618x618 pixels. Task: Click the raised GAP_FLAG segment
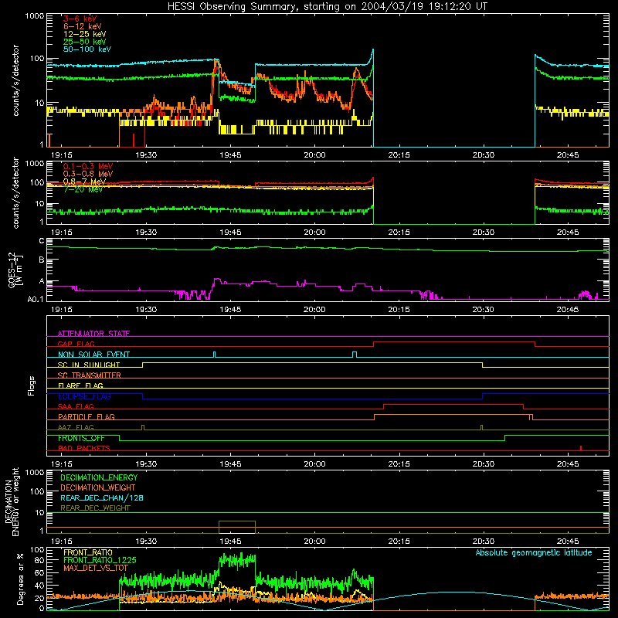454,341
